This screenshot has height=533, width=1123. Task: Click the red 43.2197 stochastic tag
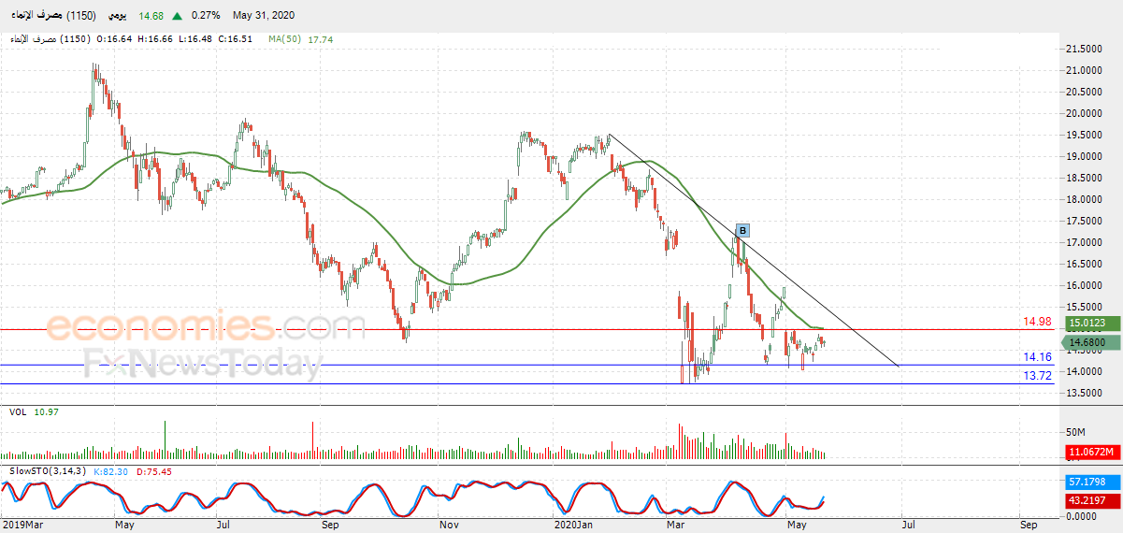coord(1090,501)
